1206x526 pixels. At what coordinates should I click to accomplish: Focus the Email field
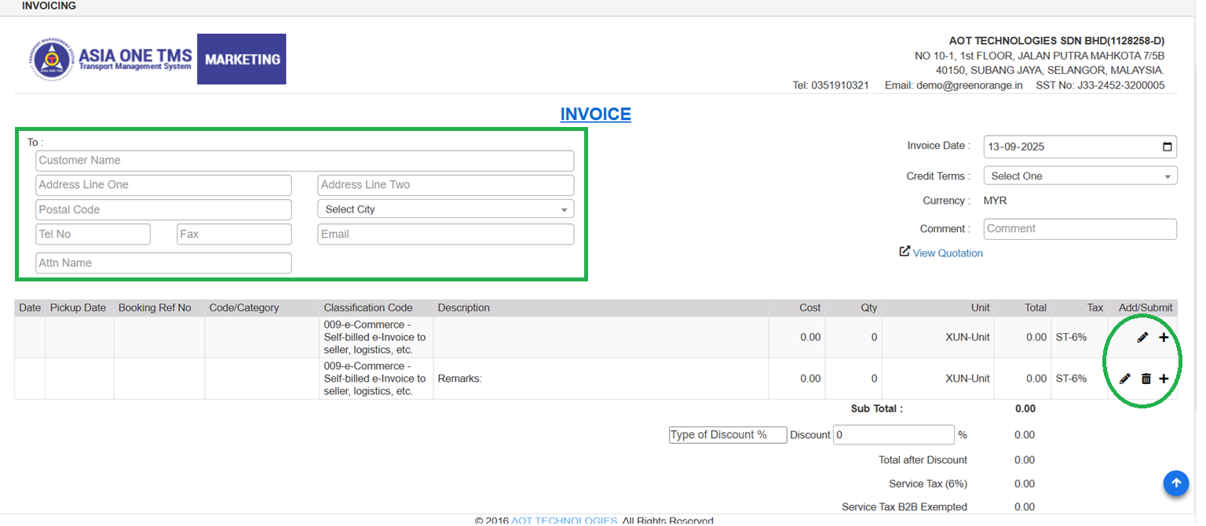[445, 234]
